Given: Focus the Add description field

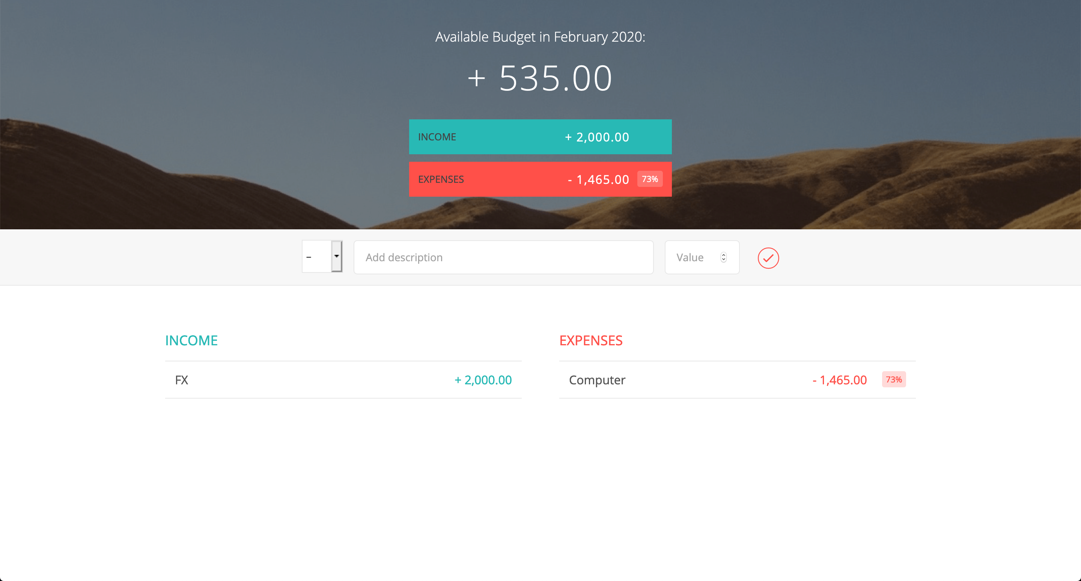Looking at the screenshot, I should 504,257.
